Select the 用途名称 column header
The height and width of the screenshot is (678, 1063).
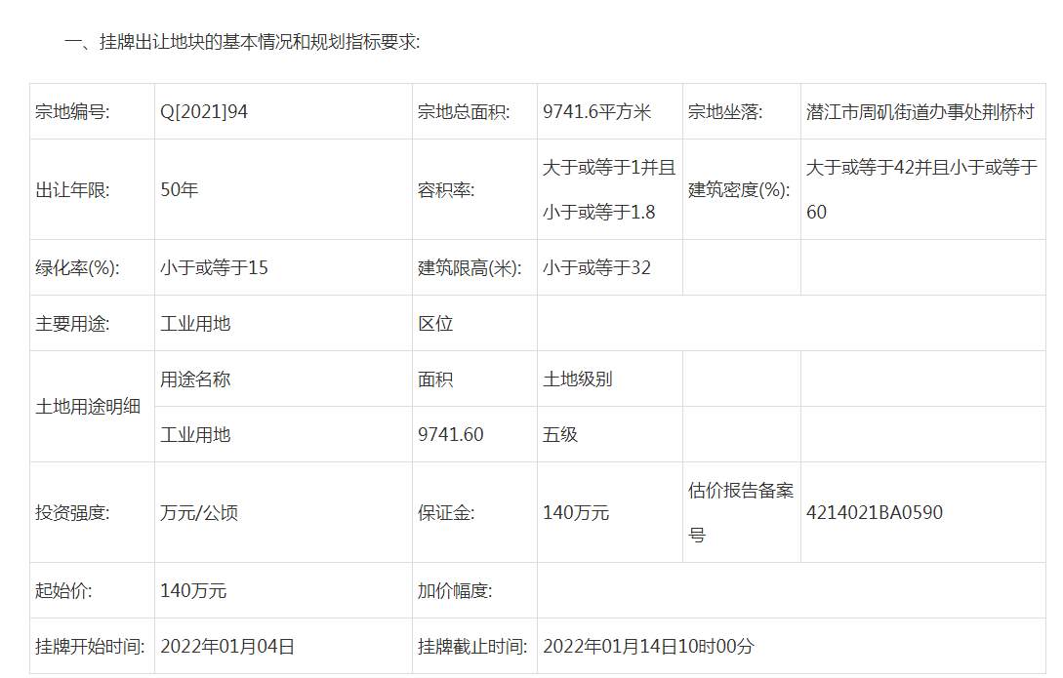tap(195, 379)
